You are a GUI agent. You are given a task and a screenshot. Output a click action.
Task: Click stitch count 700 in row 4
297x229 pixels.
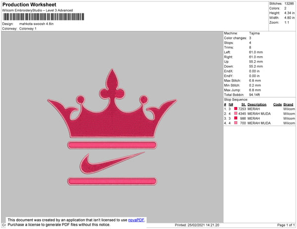[x=243, y=123]
